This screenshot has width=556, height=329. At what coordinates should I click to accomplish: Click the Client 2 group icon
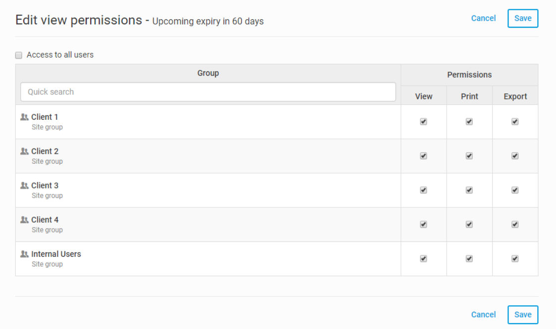24,151
